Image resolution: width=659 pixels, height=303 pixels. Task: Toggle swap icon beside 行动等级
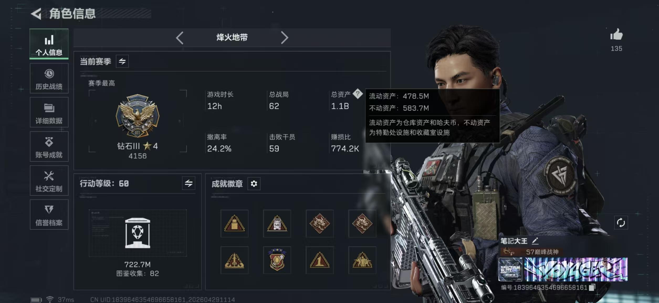point(189,183)
